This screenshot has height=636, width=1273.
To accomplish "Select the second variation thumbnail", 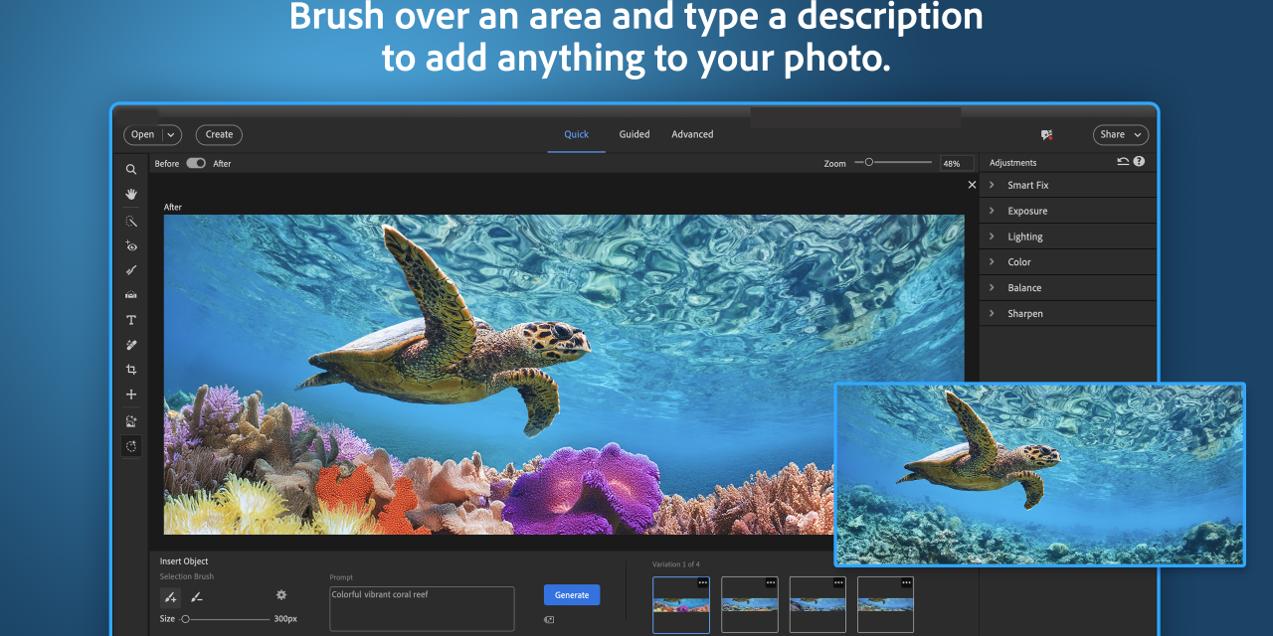I will point(749,604).
